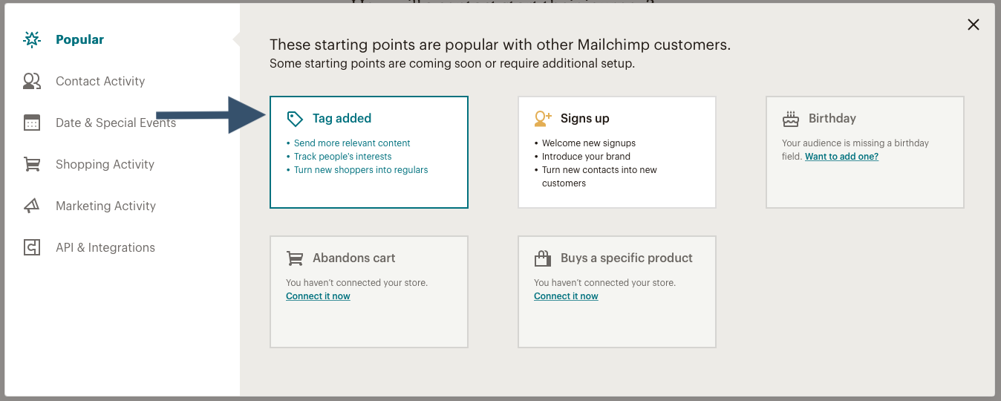The image size is (1001, 401).
Task: Click the Date & Special Events calendar icon
Action: click(32, 123)
